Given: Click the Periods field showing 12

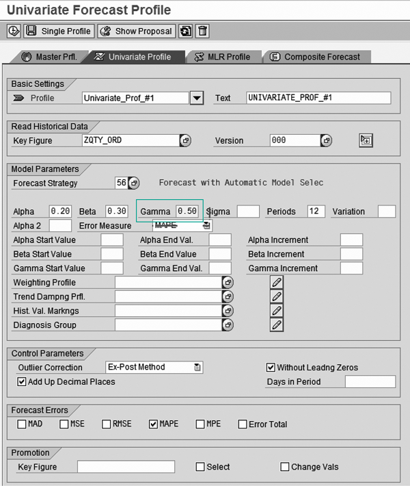Looking at the screenshot, I should [316, 212].
